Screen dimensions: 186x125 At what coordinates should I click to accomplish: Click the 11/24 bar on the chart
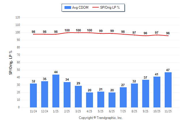point(33,95)
